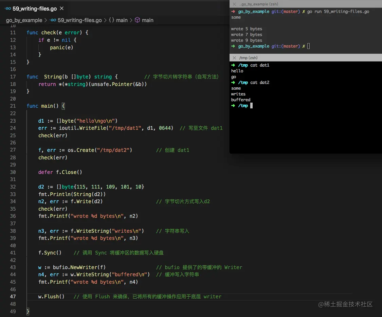Click 'go run 59_writing-files.go' command in terminal

(338, 12)
